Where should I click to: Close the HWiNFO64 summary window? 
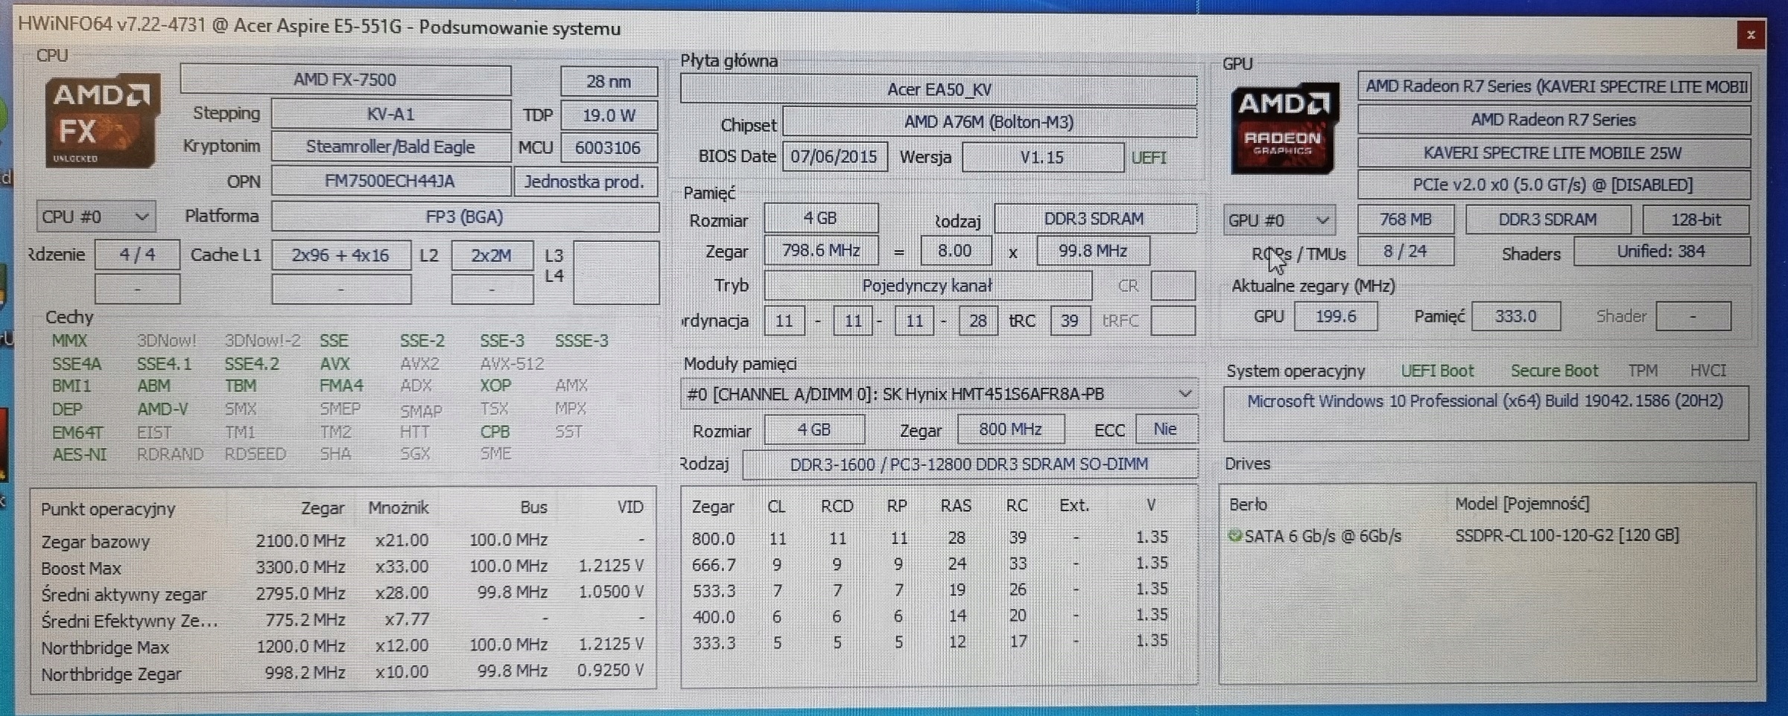1750,35
